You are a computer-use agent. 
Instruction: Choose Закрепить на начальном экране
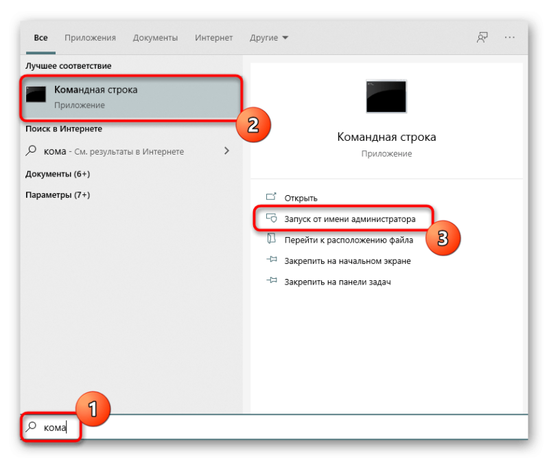tap(347, 261)
